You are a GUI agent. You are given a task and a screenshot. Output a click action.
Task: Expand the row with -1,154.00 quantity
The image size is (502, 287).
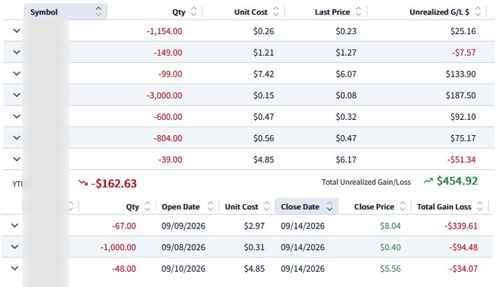pos(17,31)
